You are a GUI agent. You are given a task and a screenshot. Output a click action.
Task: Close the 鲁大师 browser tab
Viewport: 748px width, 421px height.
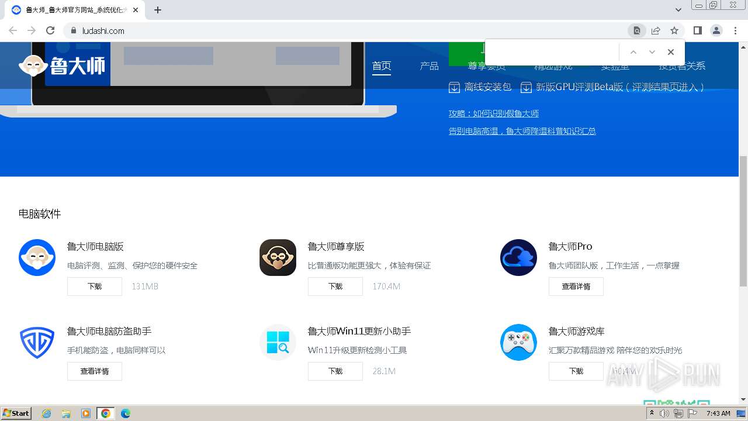[136, 10]
